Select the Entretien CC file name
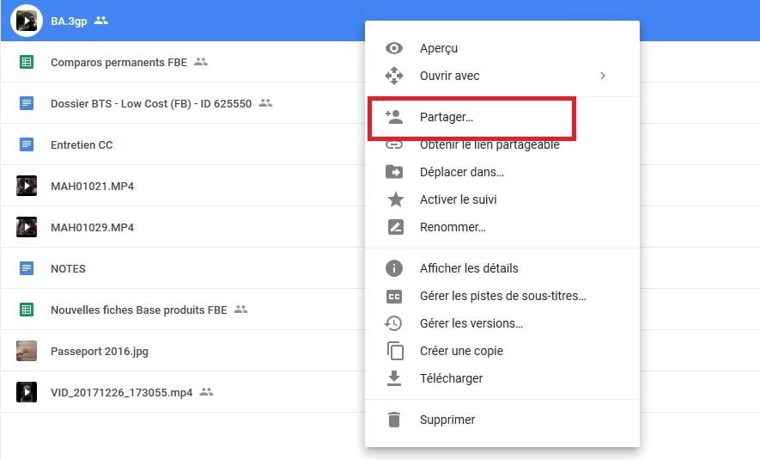Viewport: 760px width, 460px height. 82,144
